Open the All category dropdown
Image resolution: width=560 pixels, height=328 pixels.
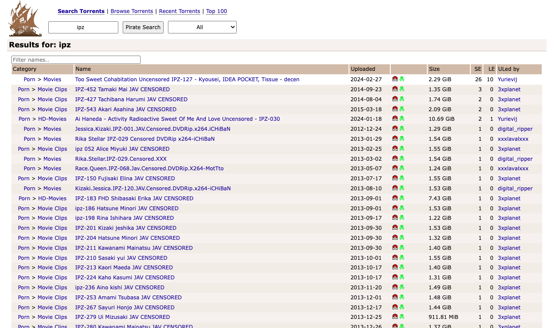(202, 27)
